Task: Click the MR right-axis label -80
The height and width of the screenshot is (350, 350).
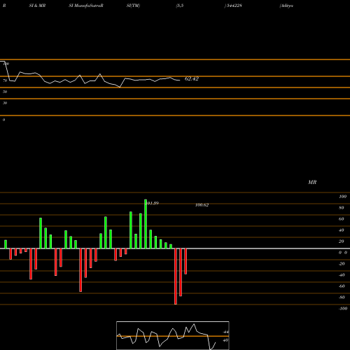Action: coord(342,297)
